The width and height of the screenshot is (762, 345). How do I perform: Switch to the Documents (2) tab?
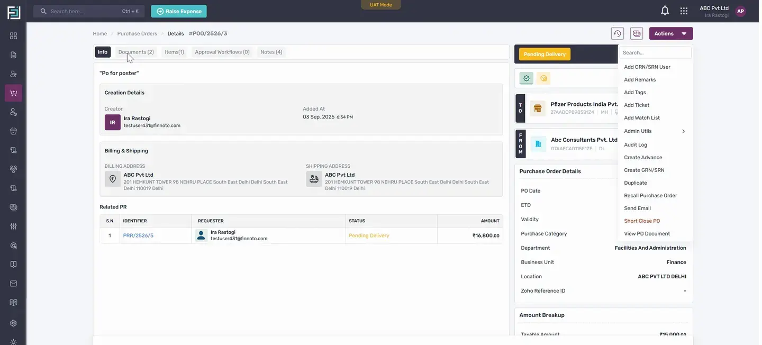(136, 52)
